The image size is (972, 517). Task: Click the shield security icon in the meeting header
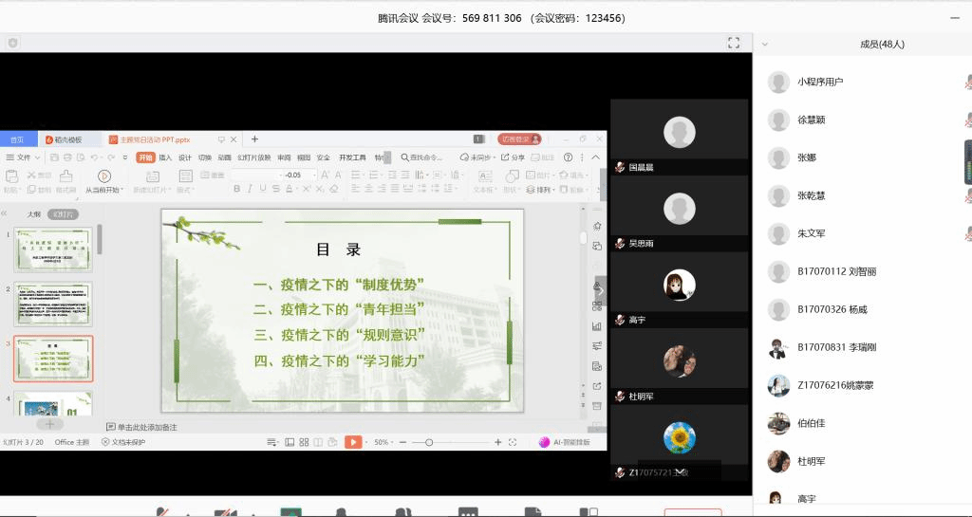[x=13, y=43]
